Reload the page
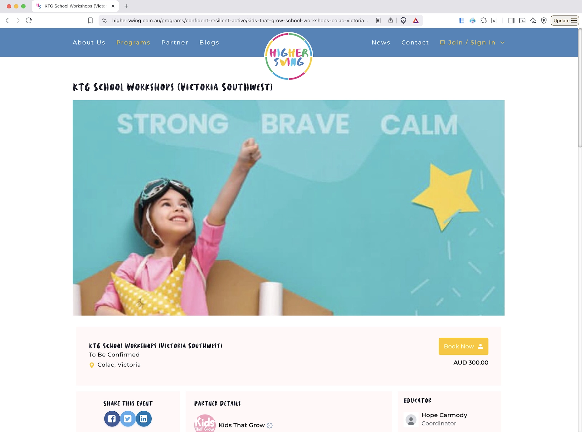The image size is (582, 432). pos(29,21)
